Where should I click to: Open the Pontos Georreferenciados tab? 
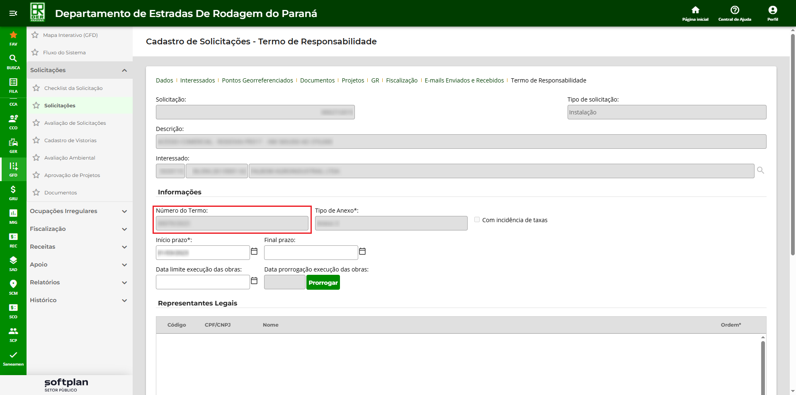(257, 80)
